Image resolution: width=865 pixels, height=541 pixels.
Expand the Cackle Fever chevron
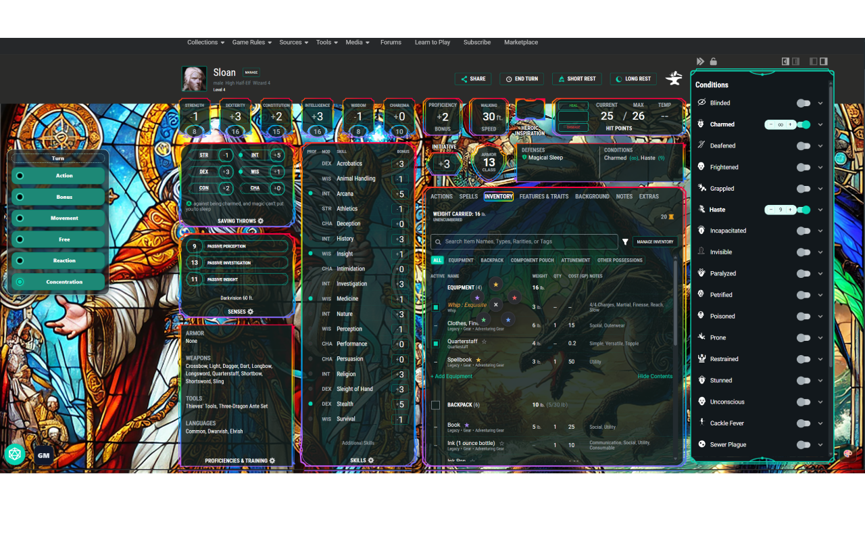point(820,423)
